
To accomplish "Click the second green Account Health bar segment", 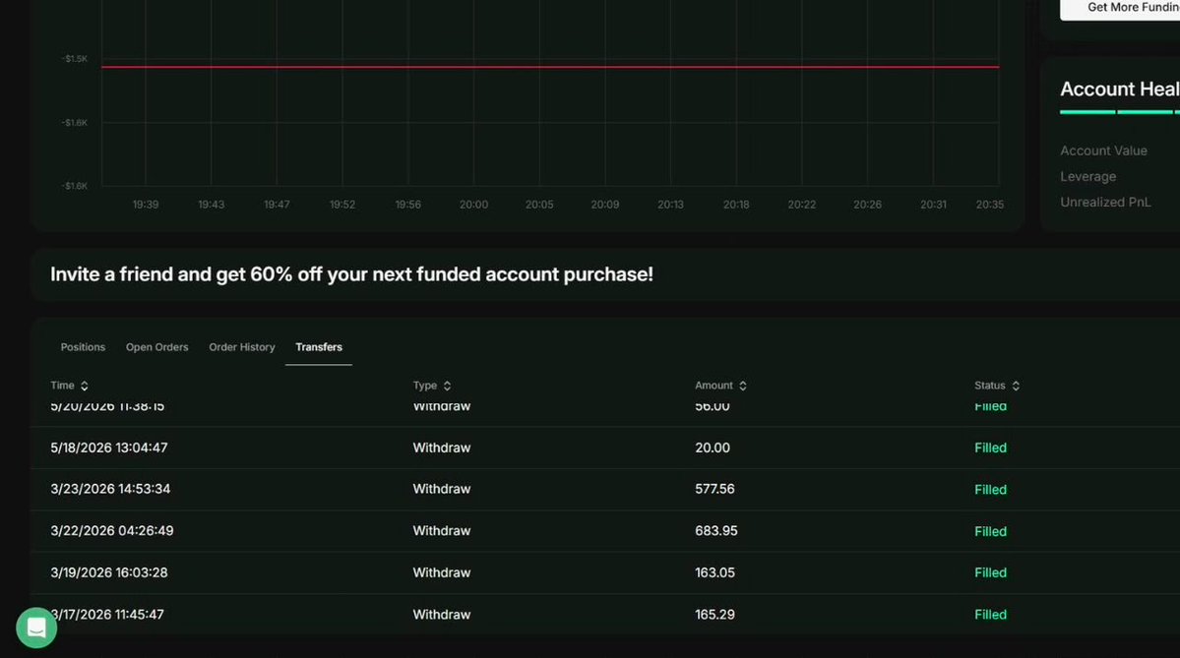I will (1145, 112).
